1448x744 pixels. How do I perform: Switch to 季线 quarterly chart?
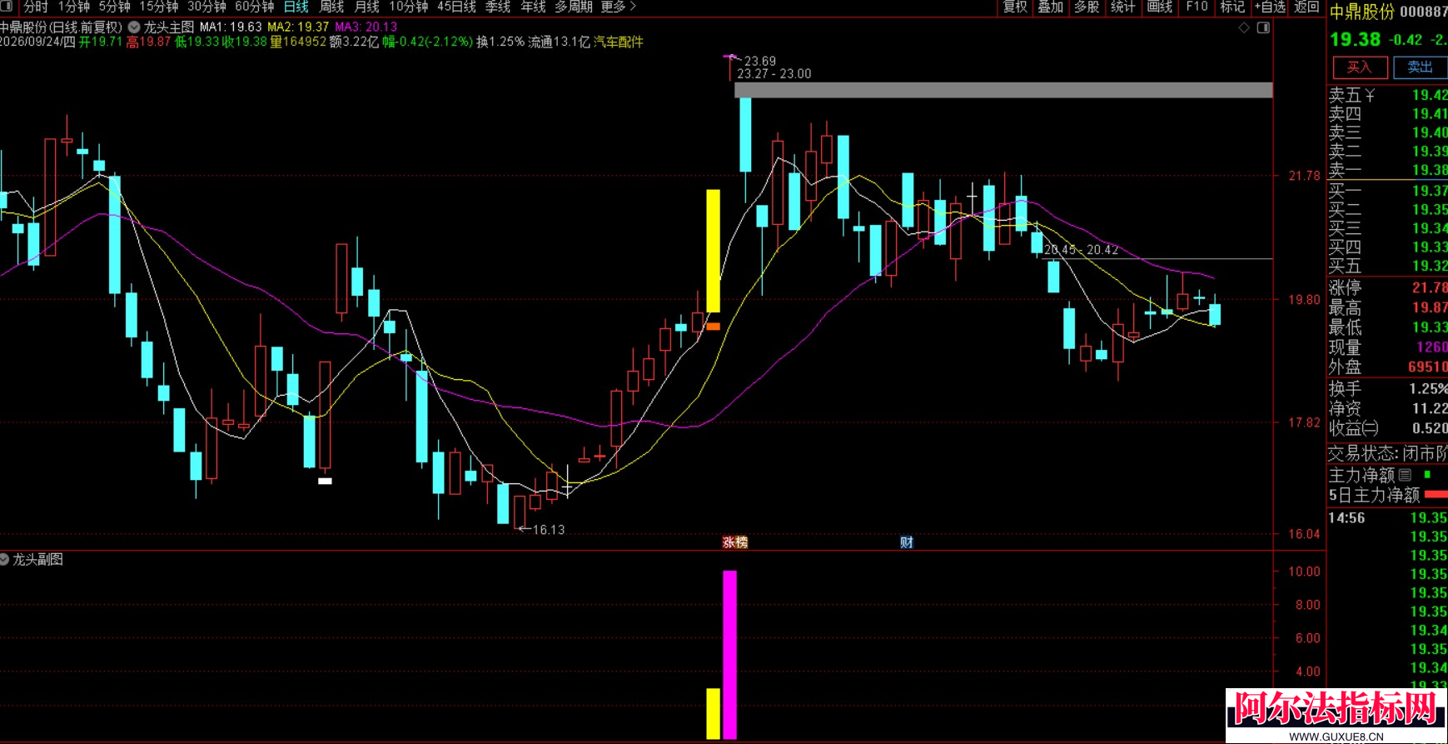498,7
